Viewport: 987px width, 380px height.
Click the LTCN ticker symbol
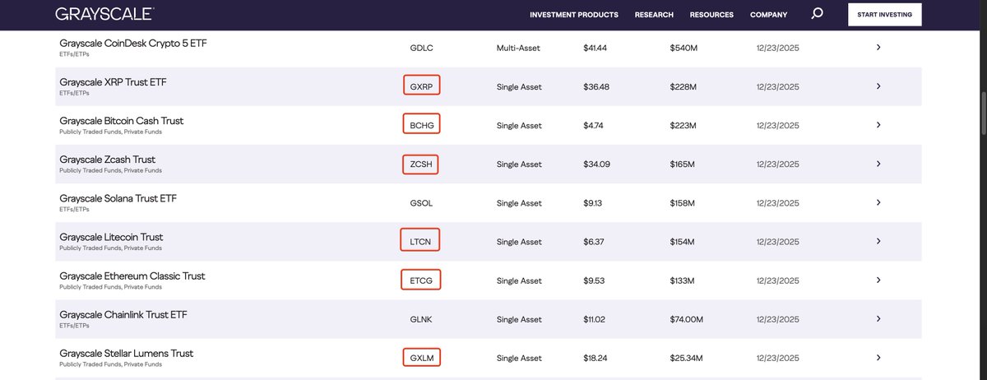click(421, 241)
